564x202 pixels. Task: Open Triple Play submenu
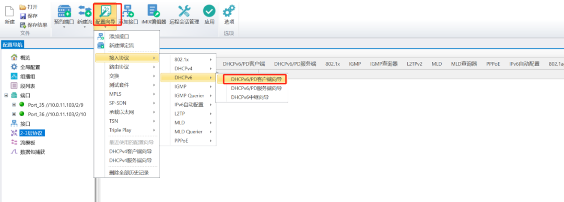[126, 130]
